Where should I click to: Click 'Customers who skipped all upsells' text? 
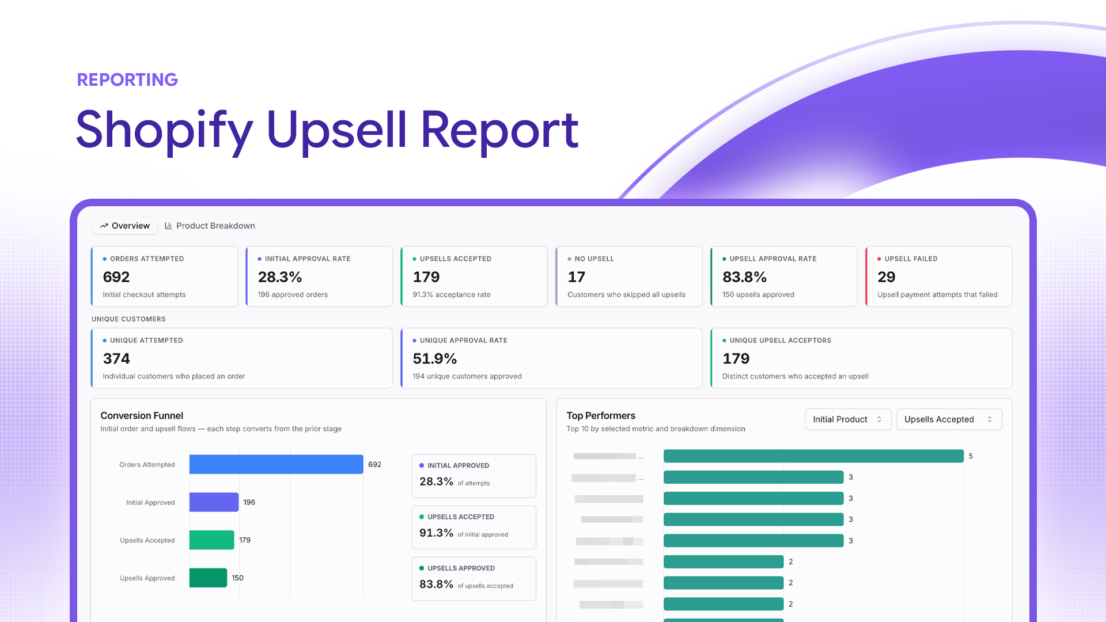[x=626, y=294]
